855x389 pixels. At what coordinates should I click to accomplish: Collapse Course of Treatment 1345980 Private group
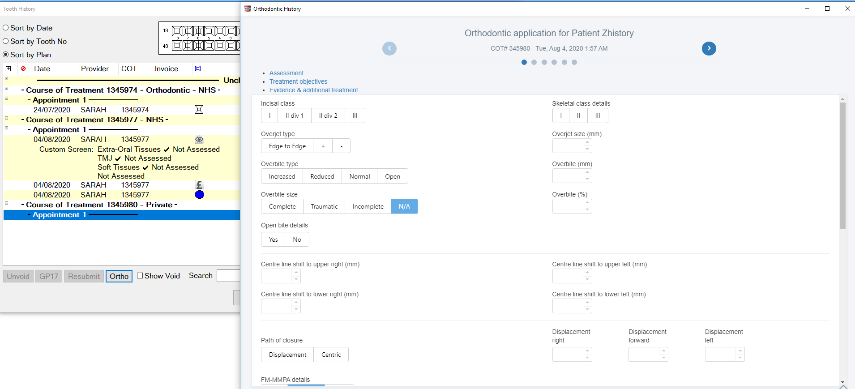(x=7, y=203)
